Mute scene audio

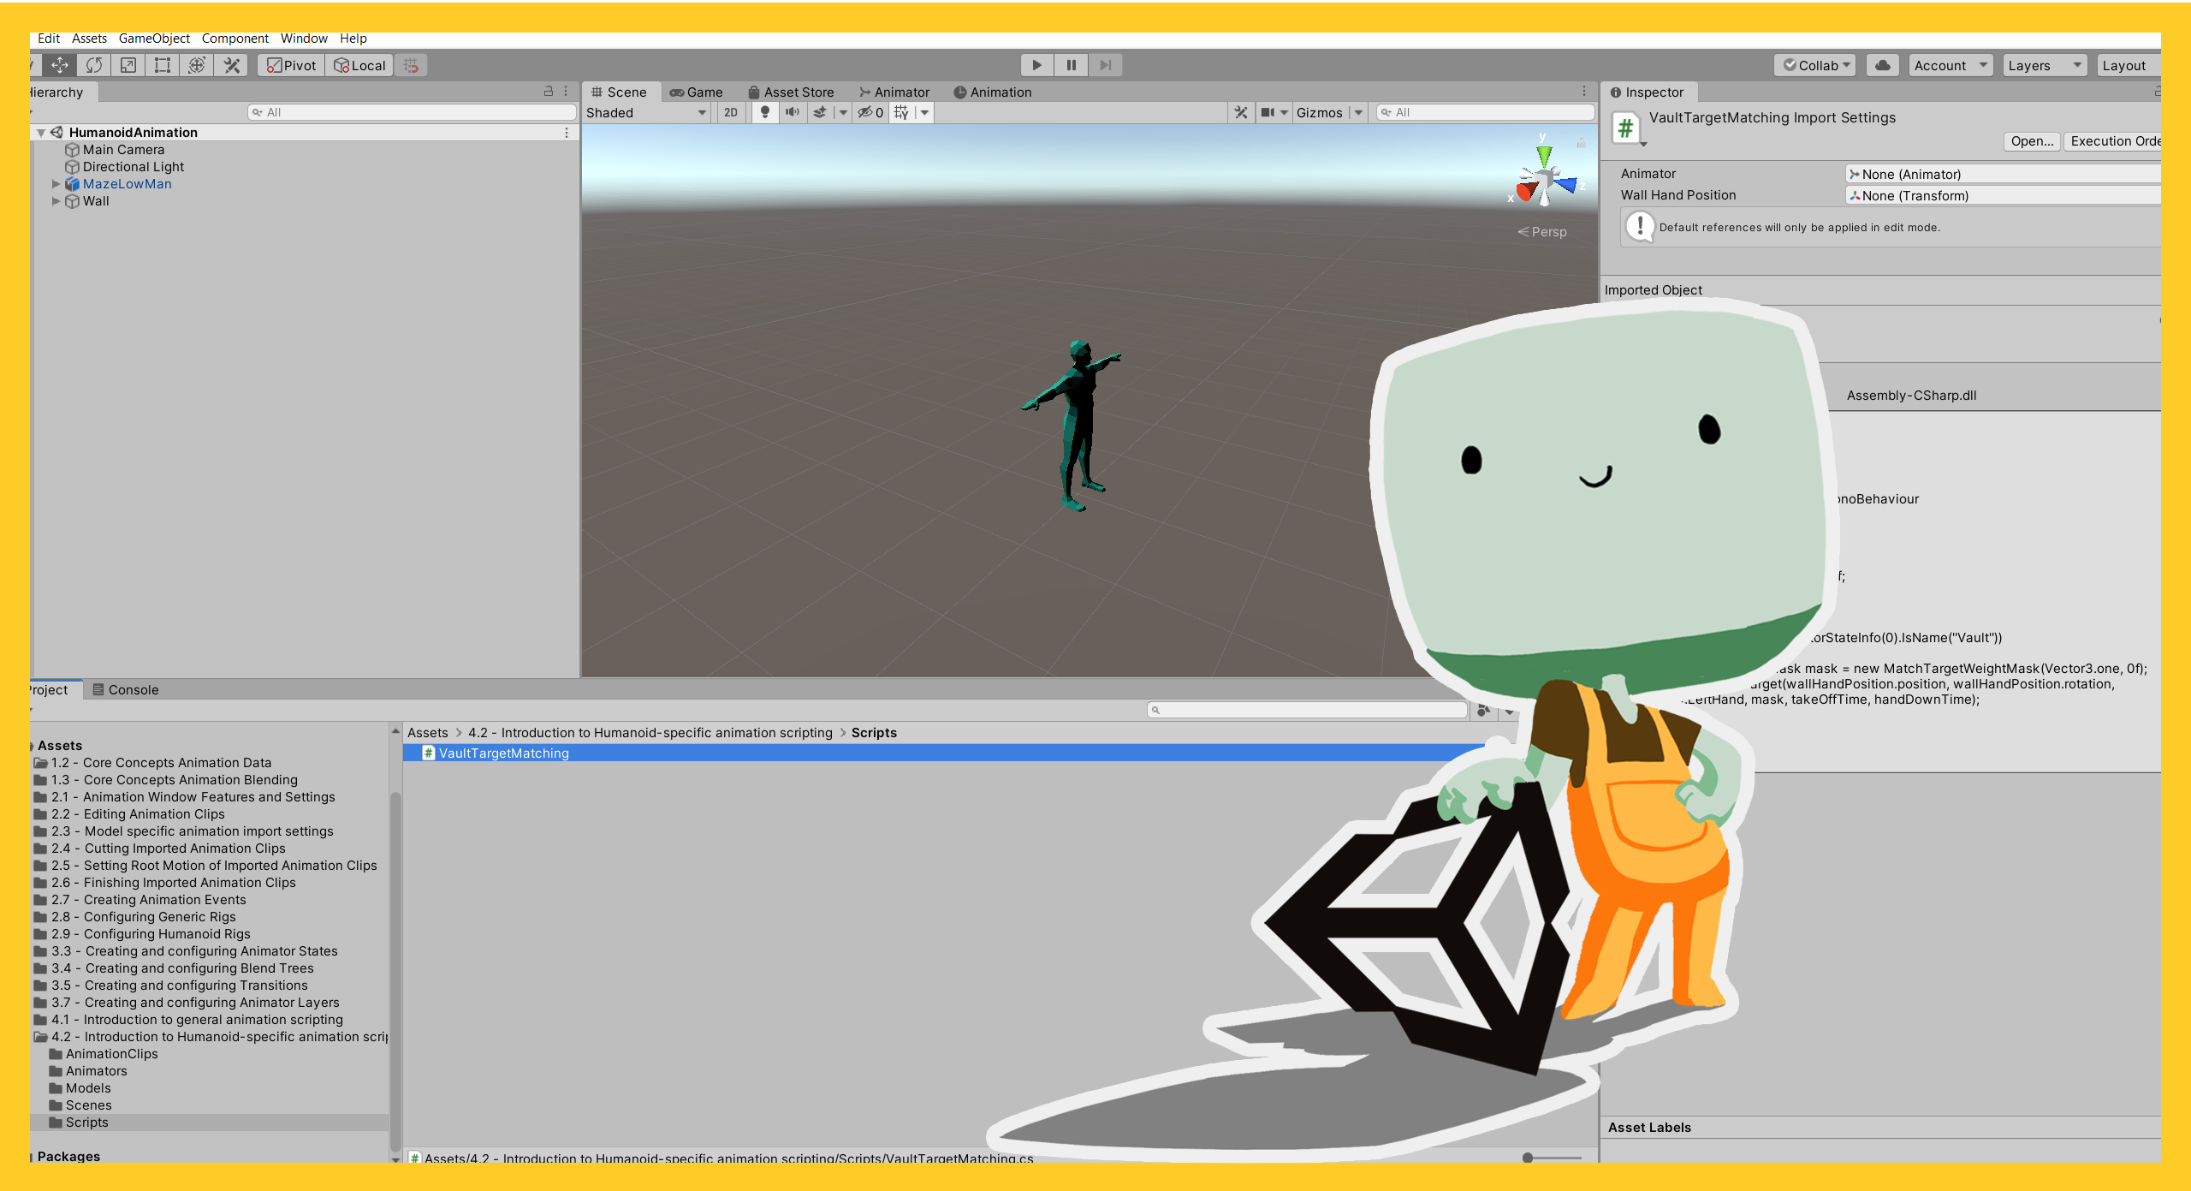793,112
